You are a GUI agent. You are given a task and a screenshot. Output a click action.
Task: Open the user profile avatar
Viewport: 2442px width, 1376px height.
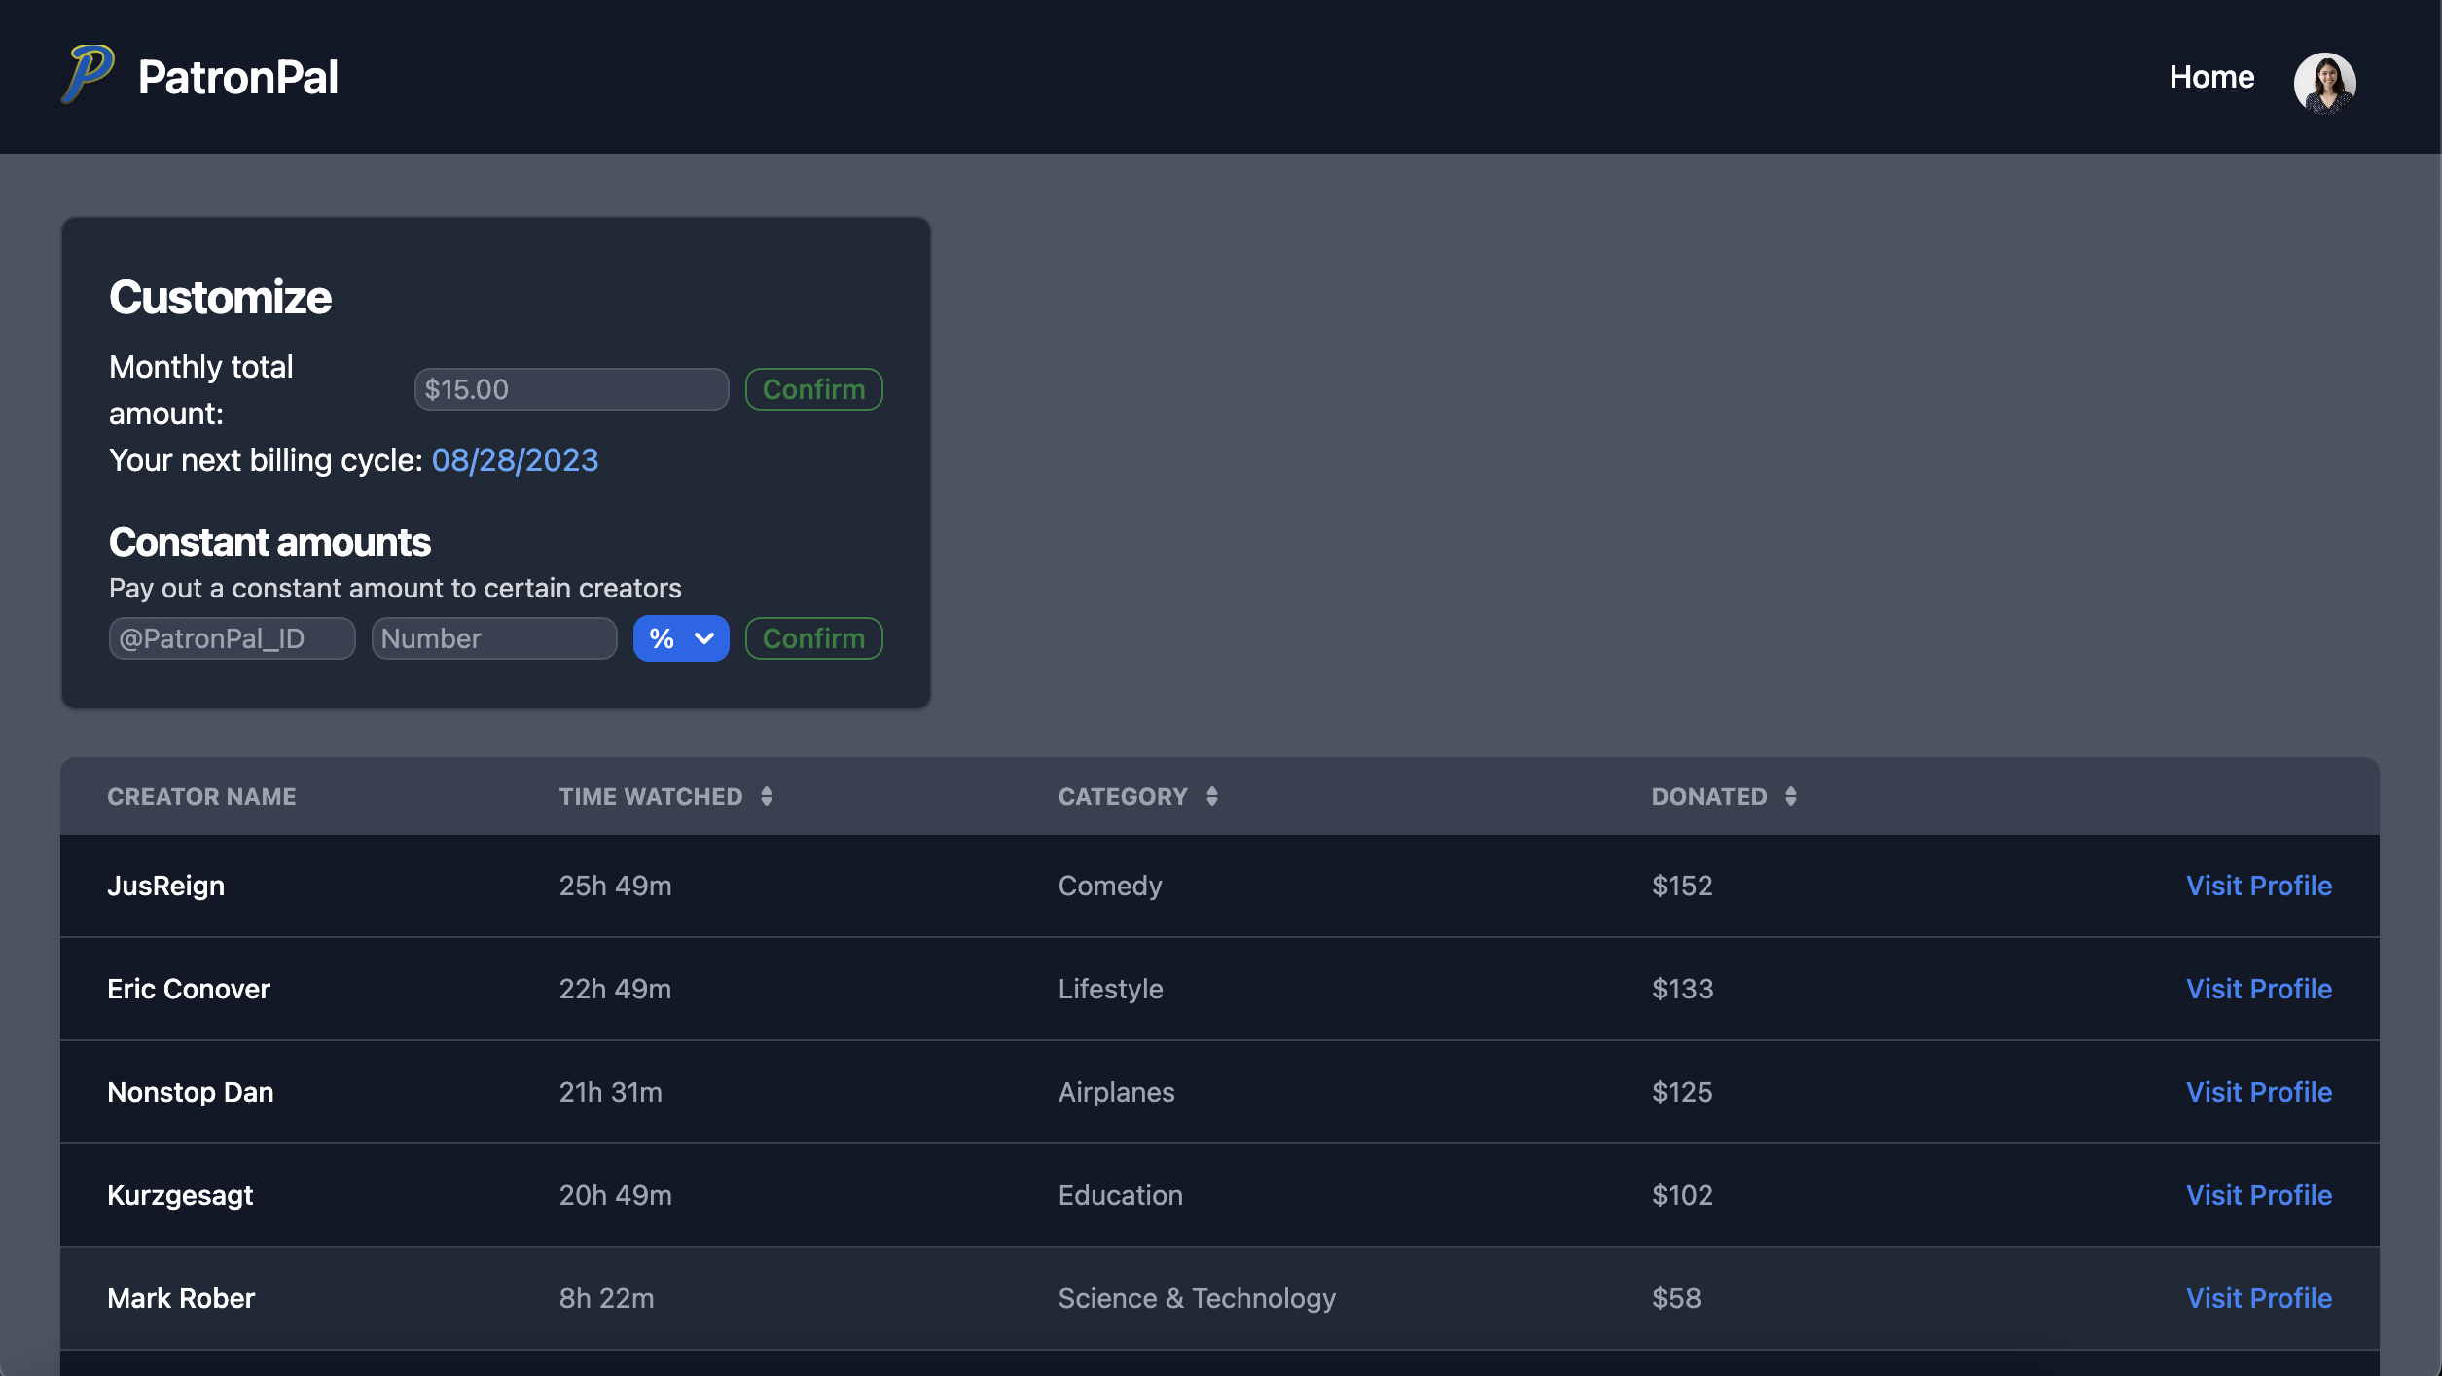click(2323, 82)
